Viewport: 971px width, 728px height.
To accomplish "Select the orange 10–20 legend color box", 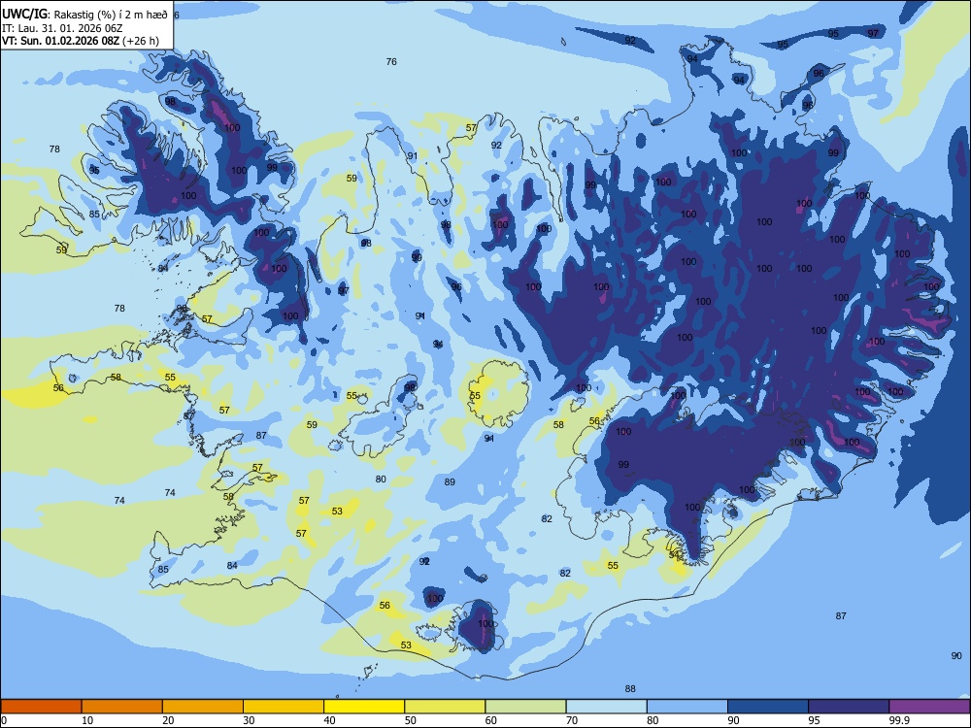I will [x=122, y=707].
